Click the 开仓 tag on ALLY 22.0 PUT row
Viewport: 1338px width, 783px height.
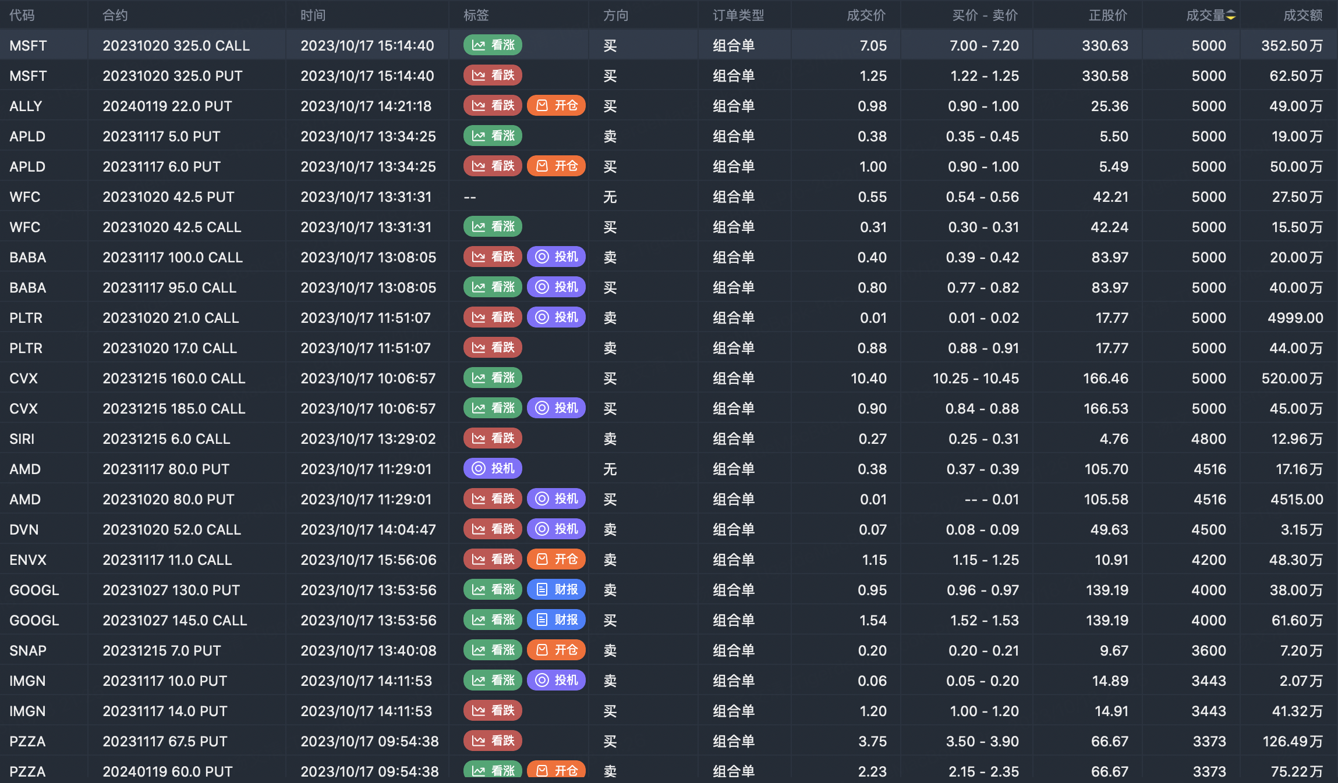[556, 105]
